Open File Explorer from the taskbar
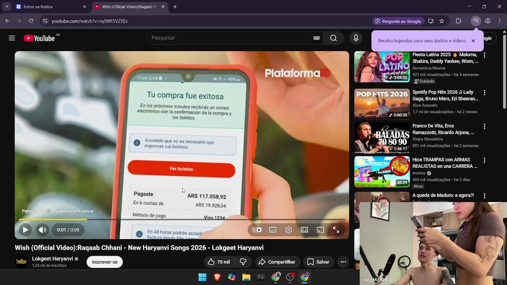 [246, 277]
